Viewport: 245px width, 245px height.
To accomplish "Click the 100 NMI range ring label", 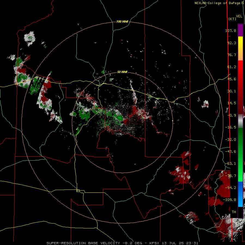I will 122,22.
